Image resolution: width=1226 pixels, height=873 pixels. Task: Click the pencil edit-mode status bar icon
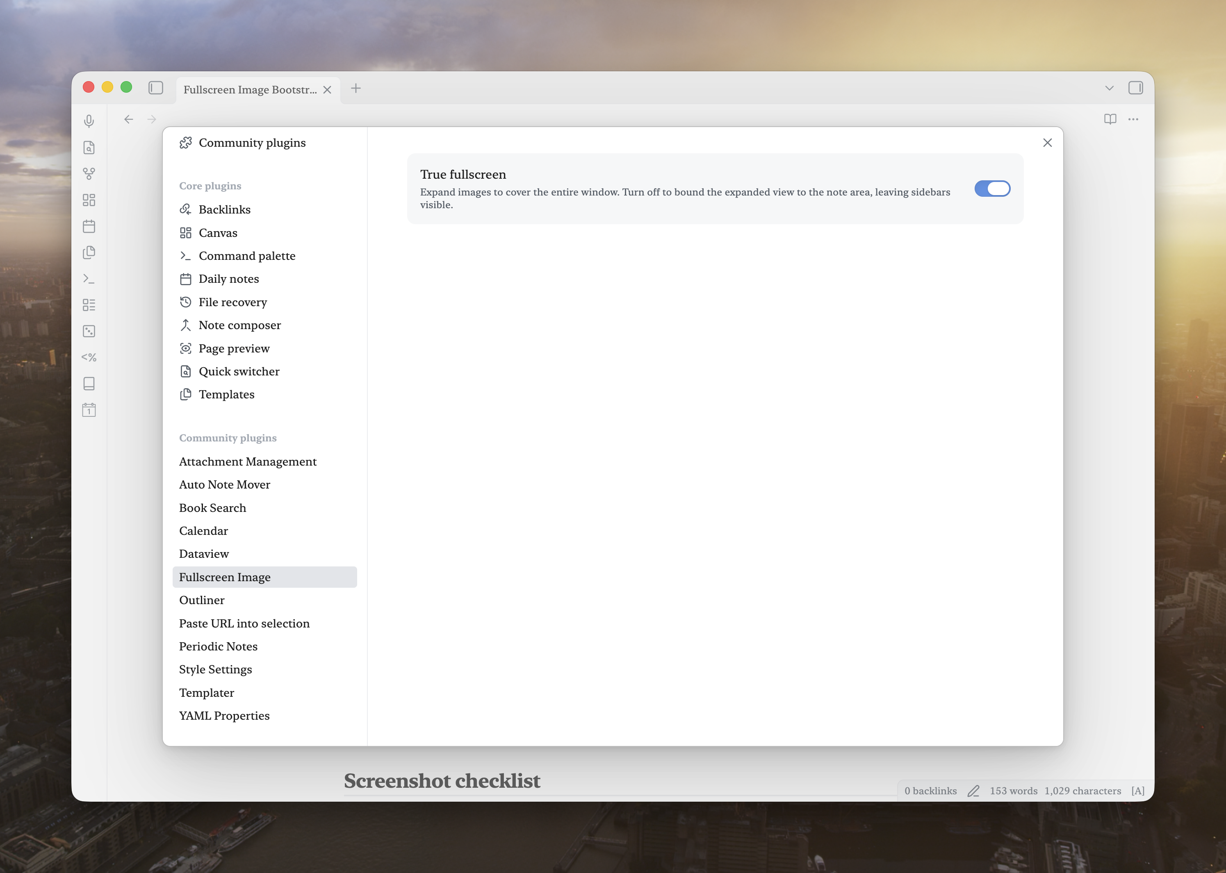(x=973, y=791)
